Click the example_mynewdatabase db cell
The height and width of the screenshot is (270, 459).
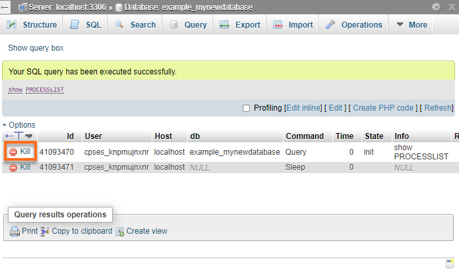pos(235,152)
